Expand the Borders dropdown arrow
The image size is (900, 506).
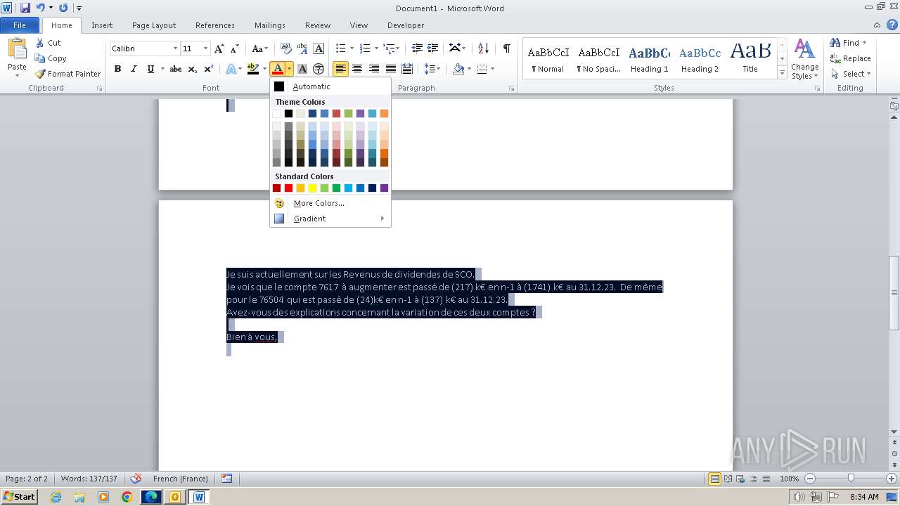click(492, 69)
